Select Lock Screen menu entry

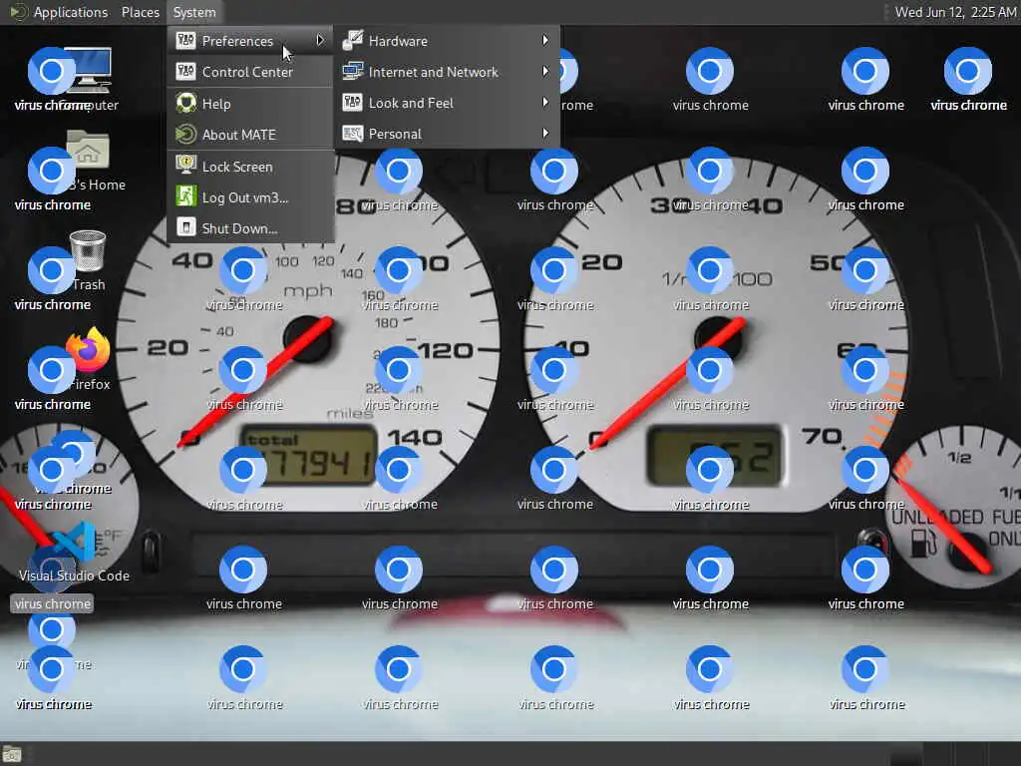250,167
